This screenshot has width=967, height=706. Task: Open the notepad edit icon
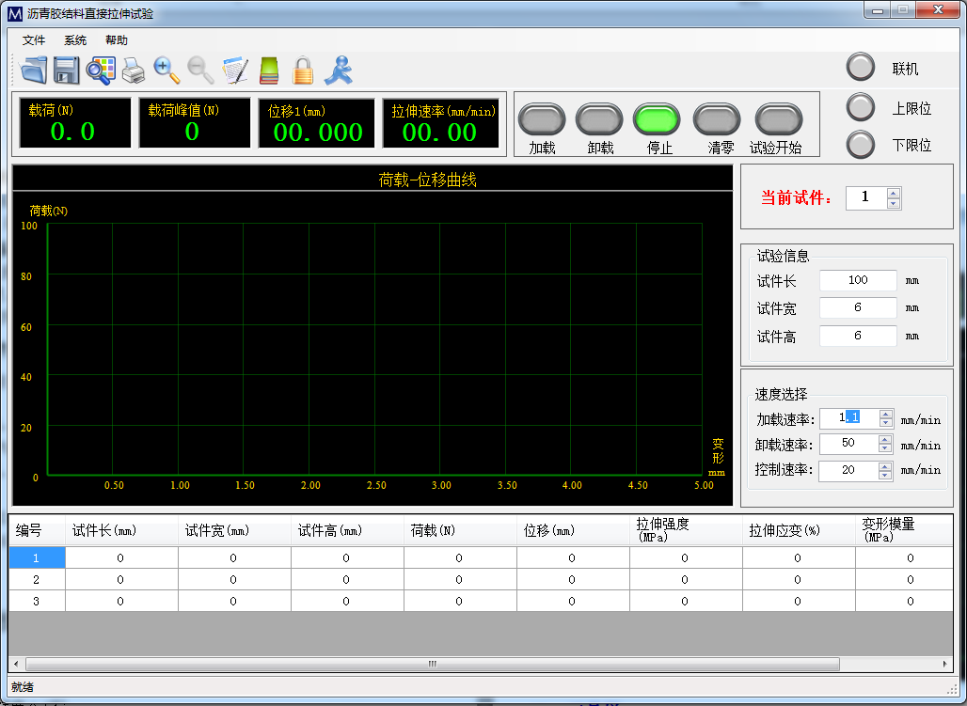pos(235,70)
